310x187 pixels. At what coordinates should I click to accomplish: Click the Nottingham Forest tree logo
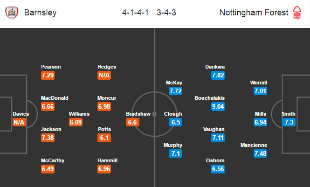(297, 13)
